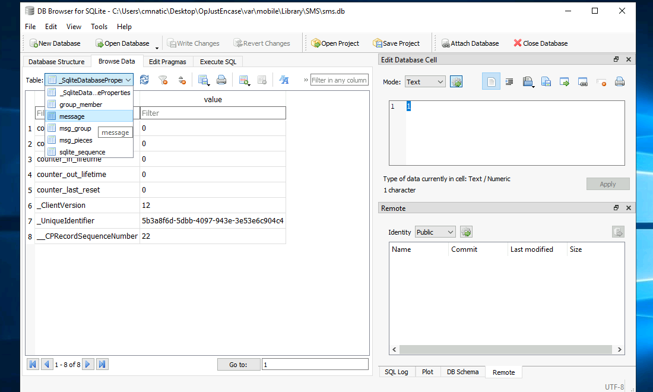This screenshot has height=392, width=653.
Task: Click Close Database in the toolbar
Action: pyautogui.click(x=541, y=43)
